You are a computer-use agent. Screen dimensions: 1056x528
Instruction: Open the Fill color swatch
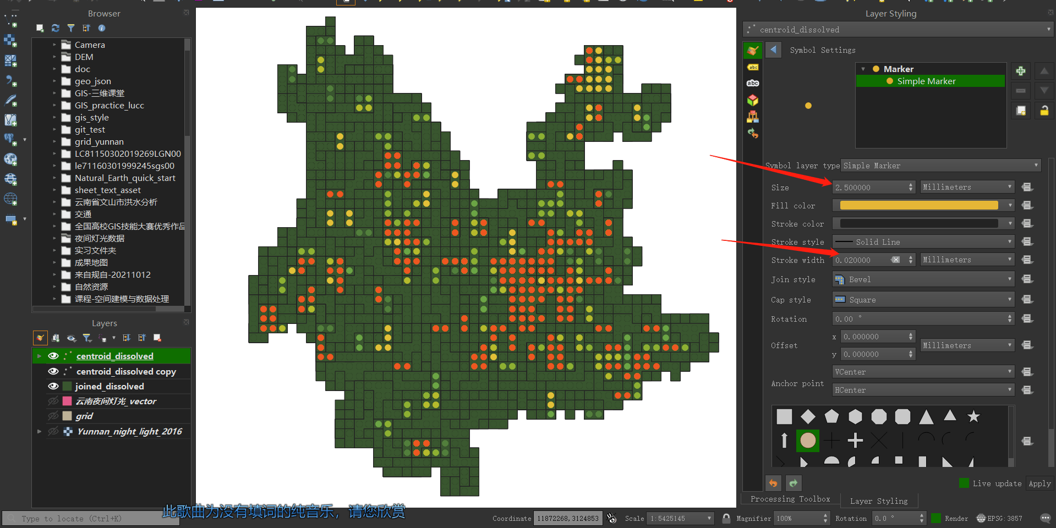click(x=919, y=206)
